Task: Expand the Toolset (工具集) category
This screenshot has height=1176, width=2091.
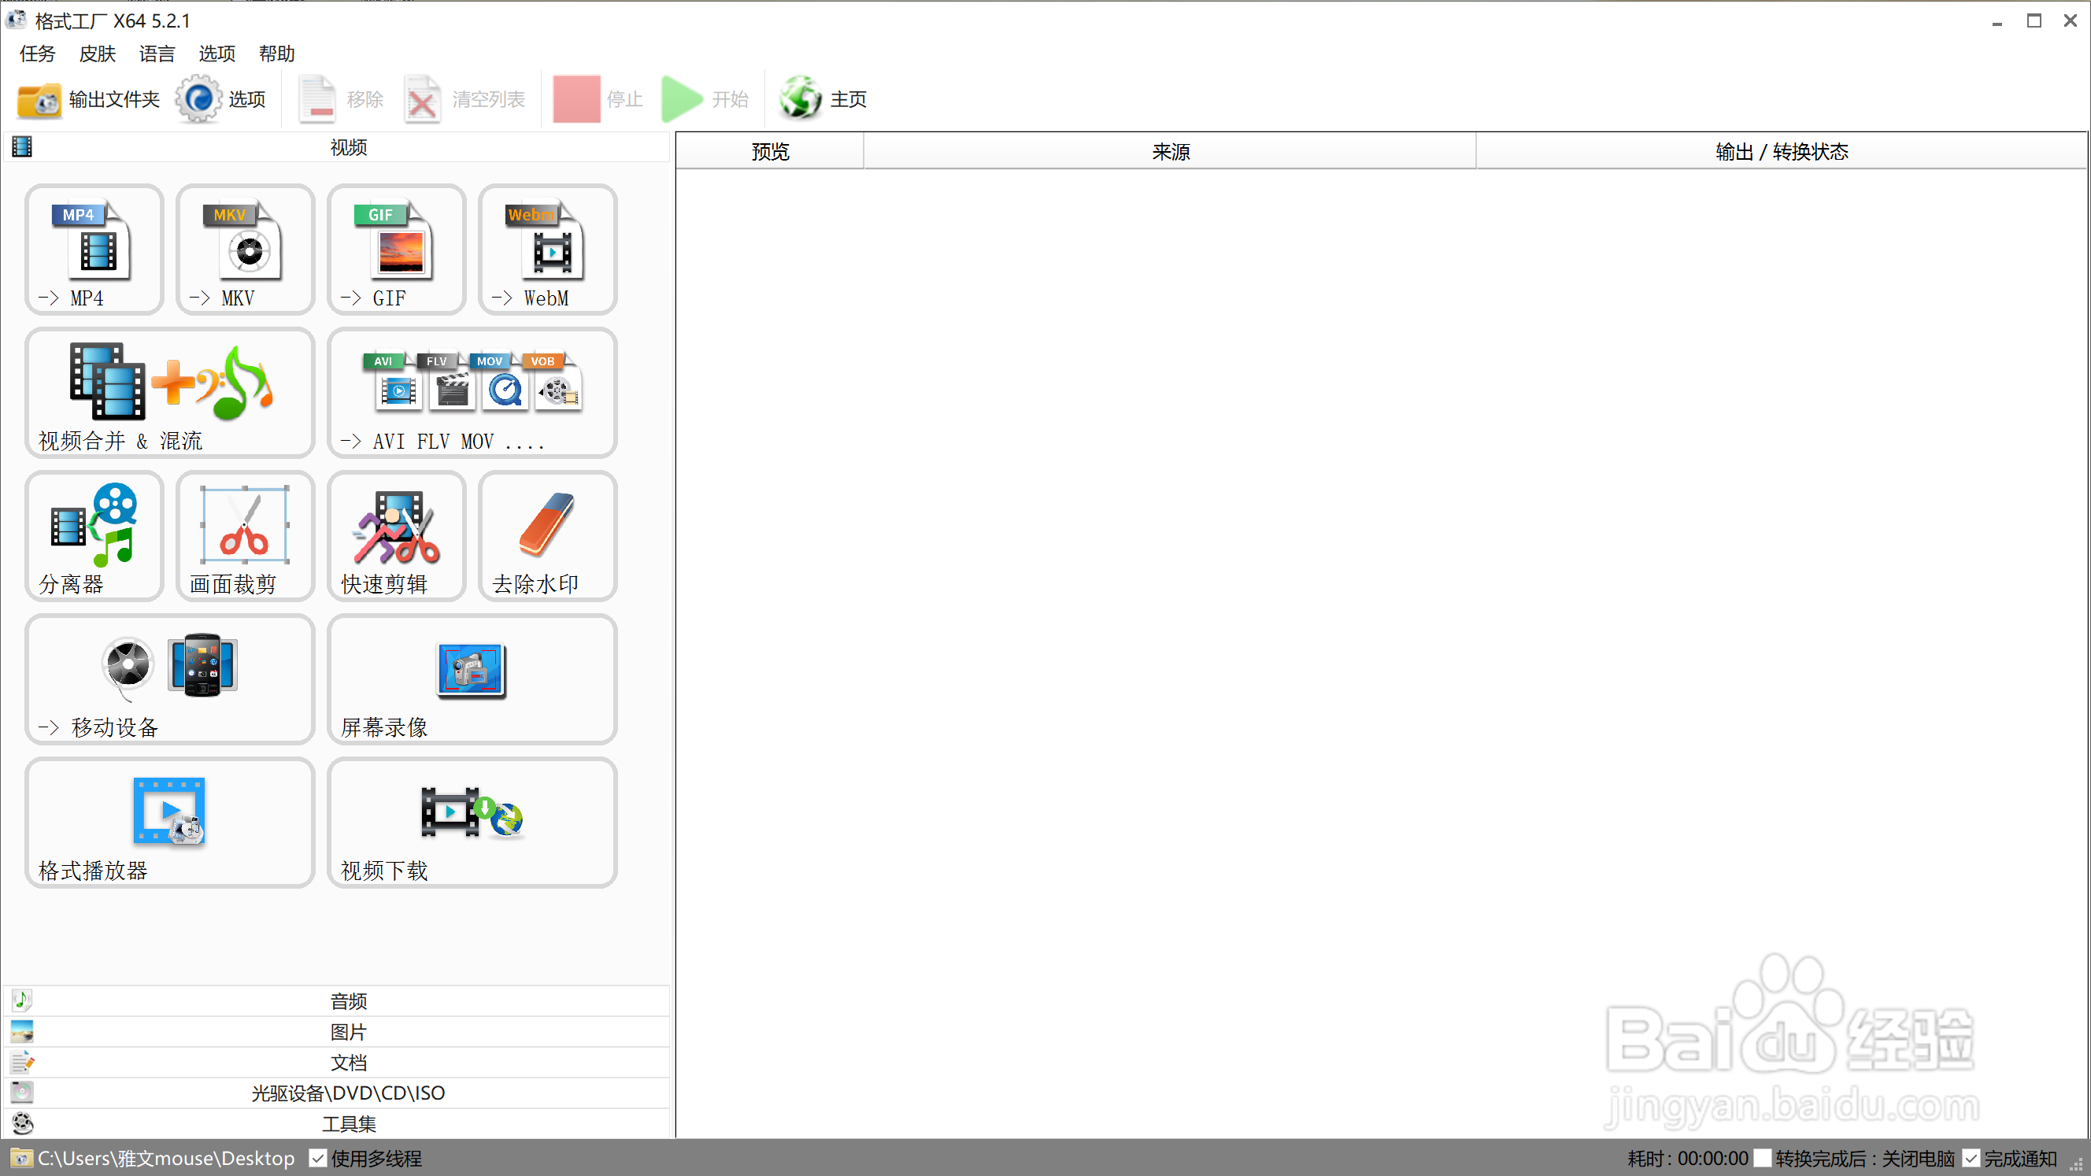Action: [337, 1123]
